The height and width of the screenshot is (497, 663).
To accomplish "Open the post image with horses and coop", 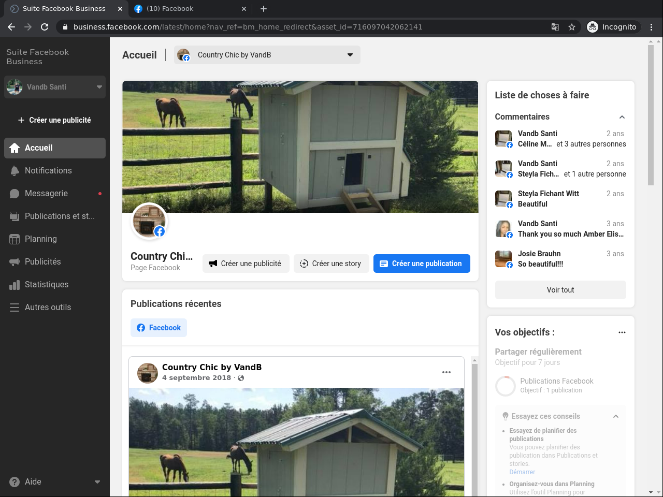I will coord(296,442).
